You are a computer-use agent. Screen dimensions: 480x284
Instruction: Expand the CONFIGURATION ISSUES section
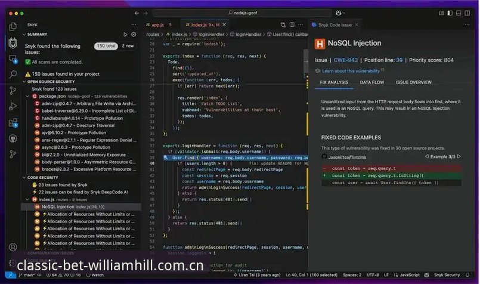[x=24, y=254]
